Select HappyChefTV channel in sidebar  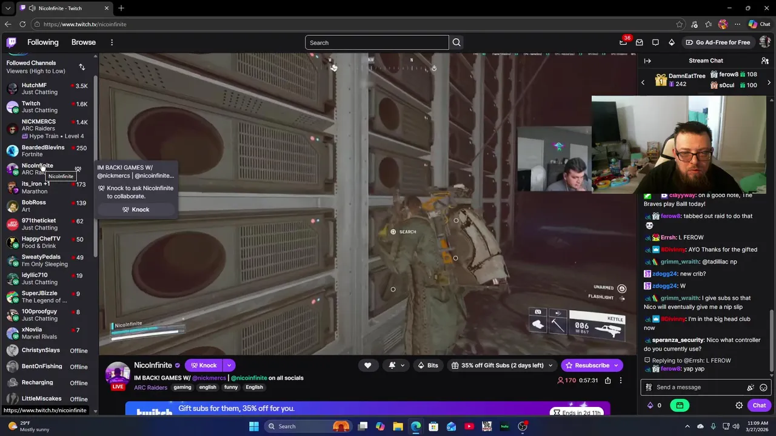(x=48, y=242)
